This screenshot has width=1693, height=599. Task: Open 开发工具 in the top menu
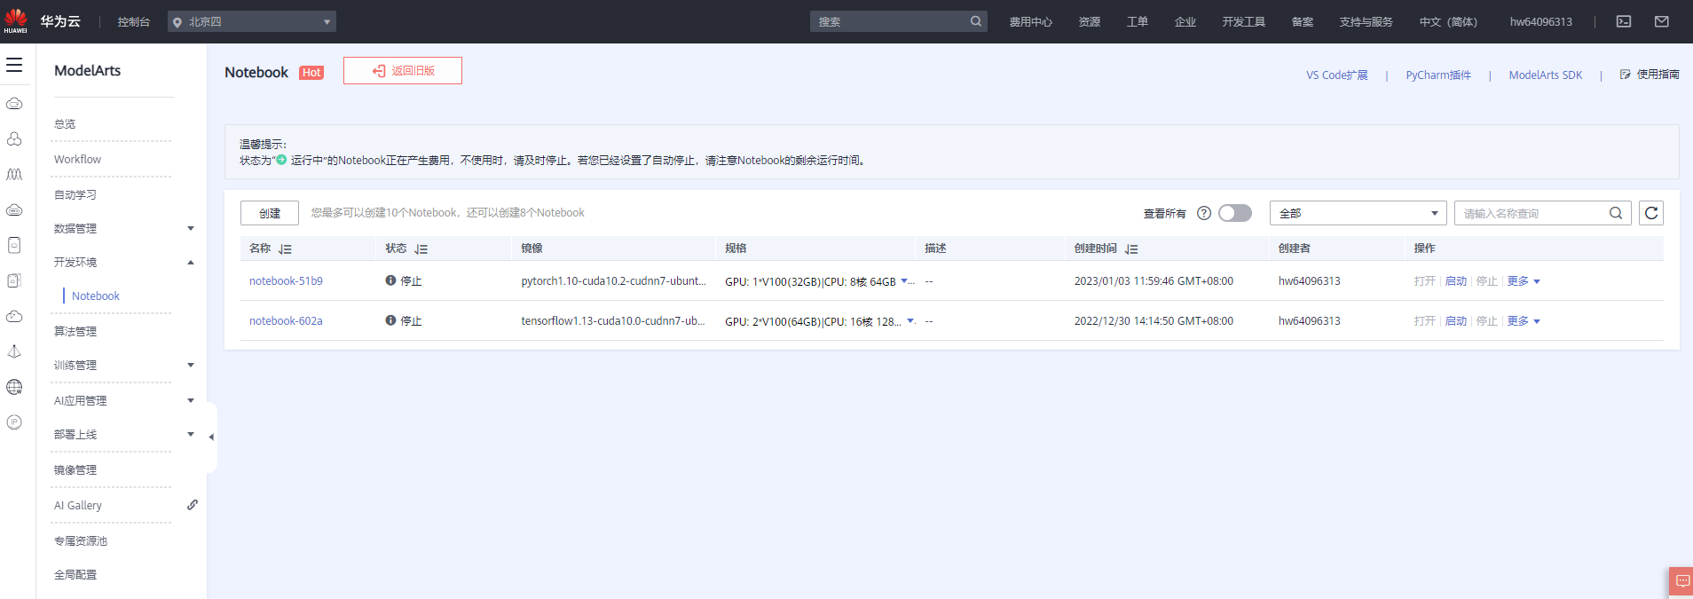pyautogui.click(x=1243, y=21)
